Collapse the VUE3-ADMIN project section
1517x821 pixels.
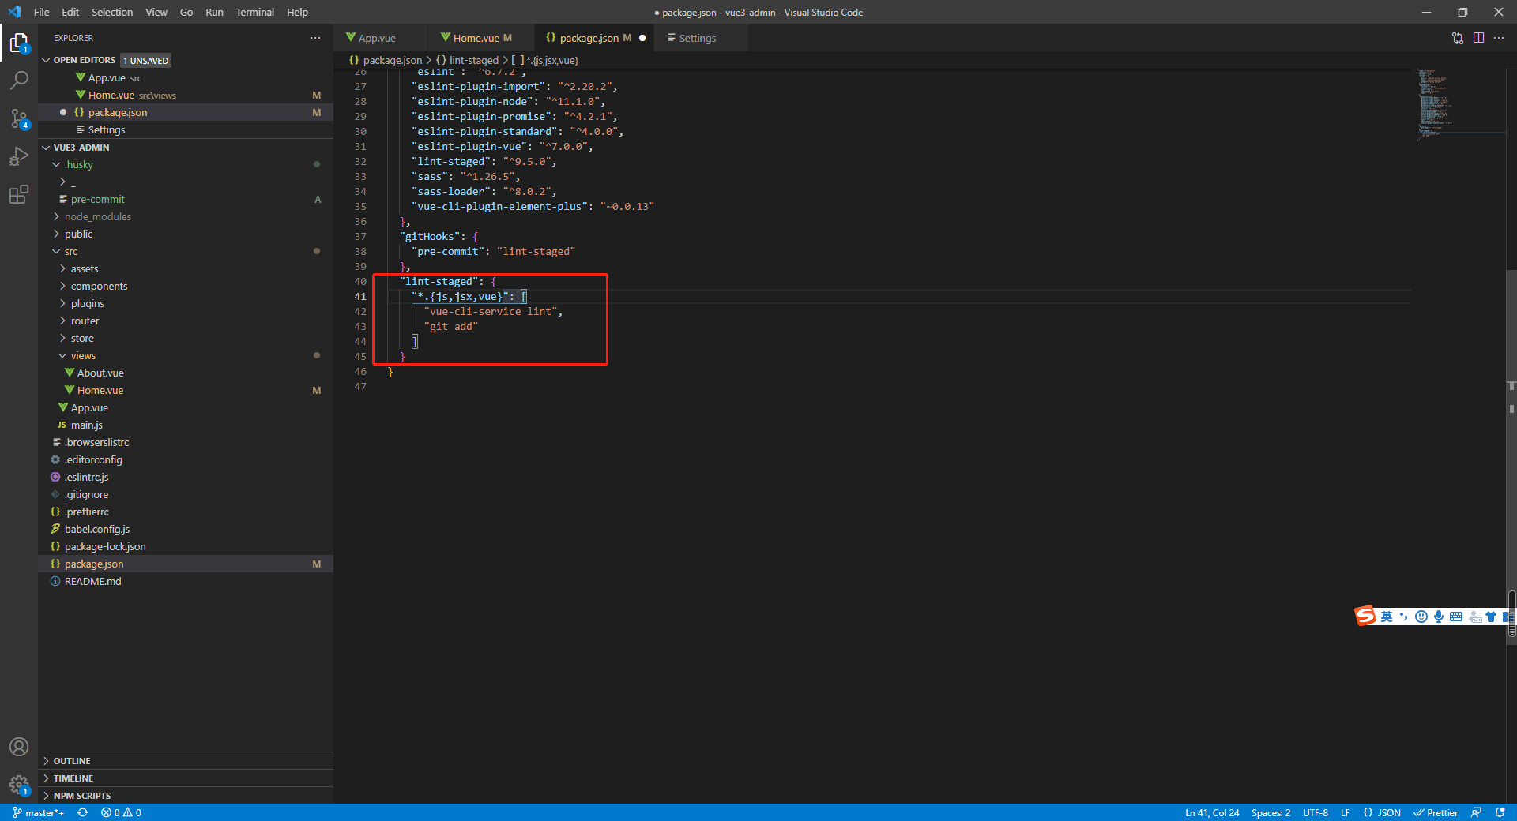pos(46,148)
